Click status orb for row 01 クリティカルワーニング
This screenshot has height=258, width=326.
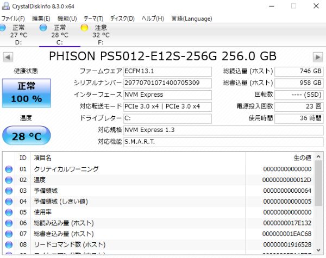[9, 169]
